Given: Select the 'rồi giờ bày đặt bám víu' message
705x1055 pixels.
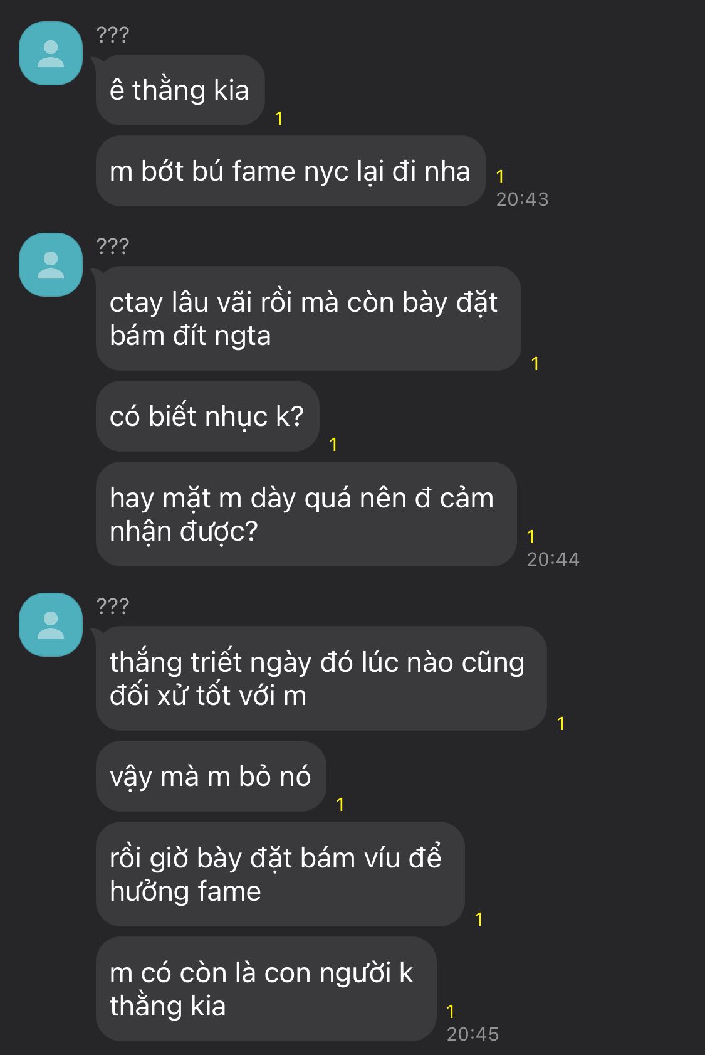Looking at the screenshot, I should (x=280, y=874).
